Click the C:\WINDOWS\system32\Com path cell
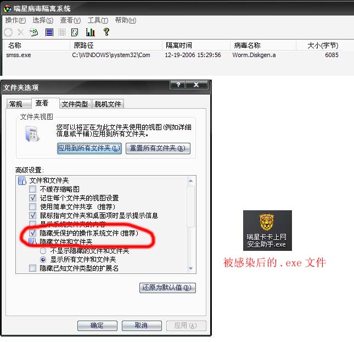354x342 pixels. [x=111, y=55]
